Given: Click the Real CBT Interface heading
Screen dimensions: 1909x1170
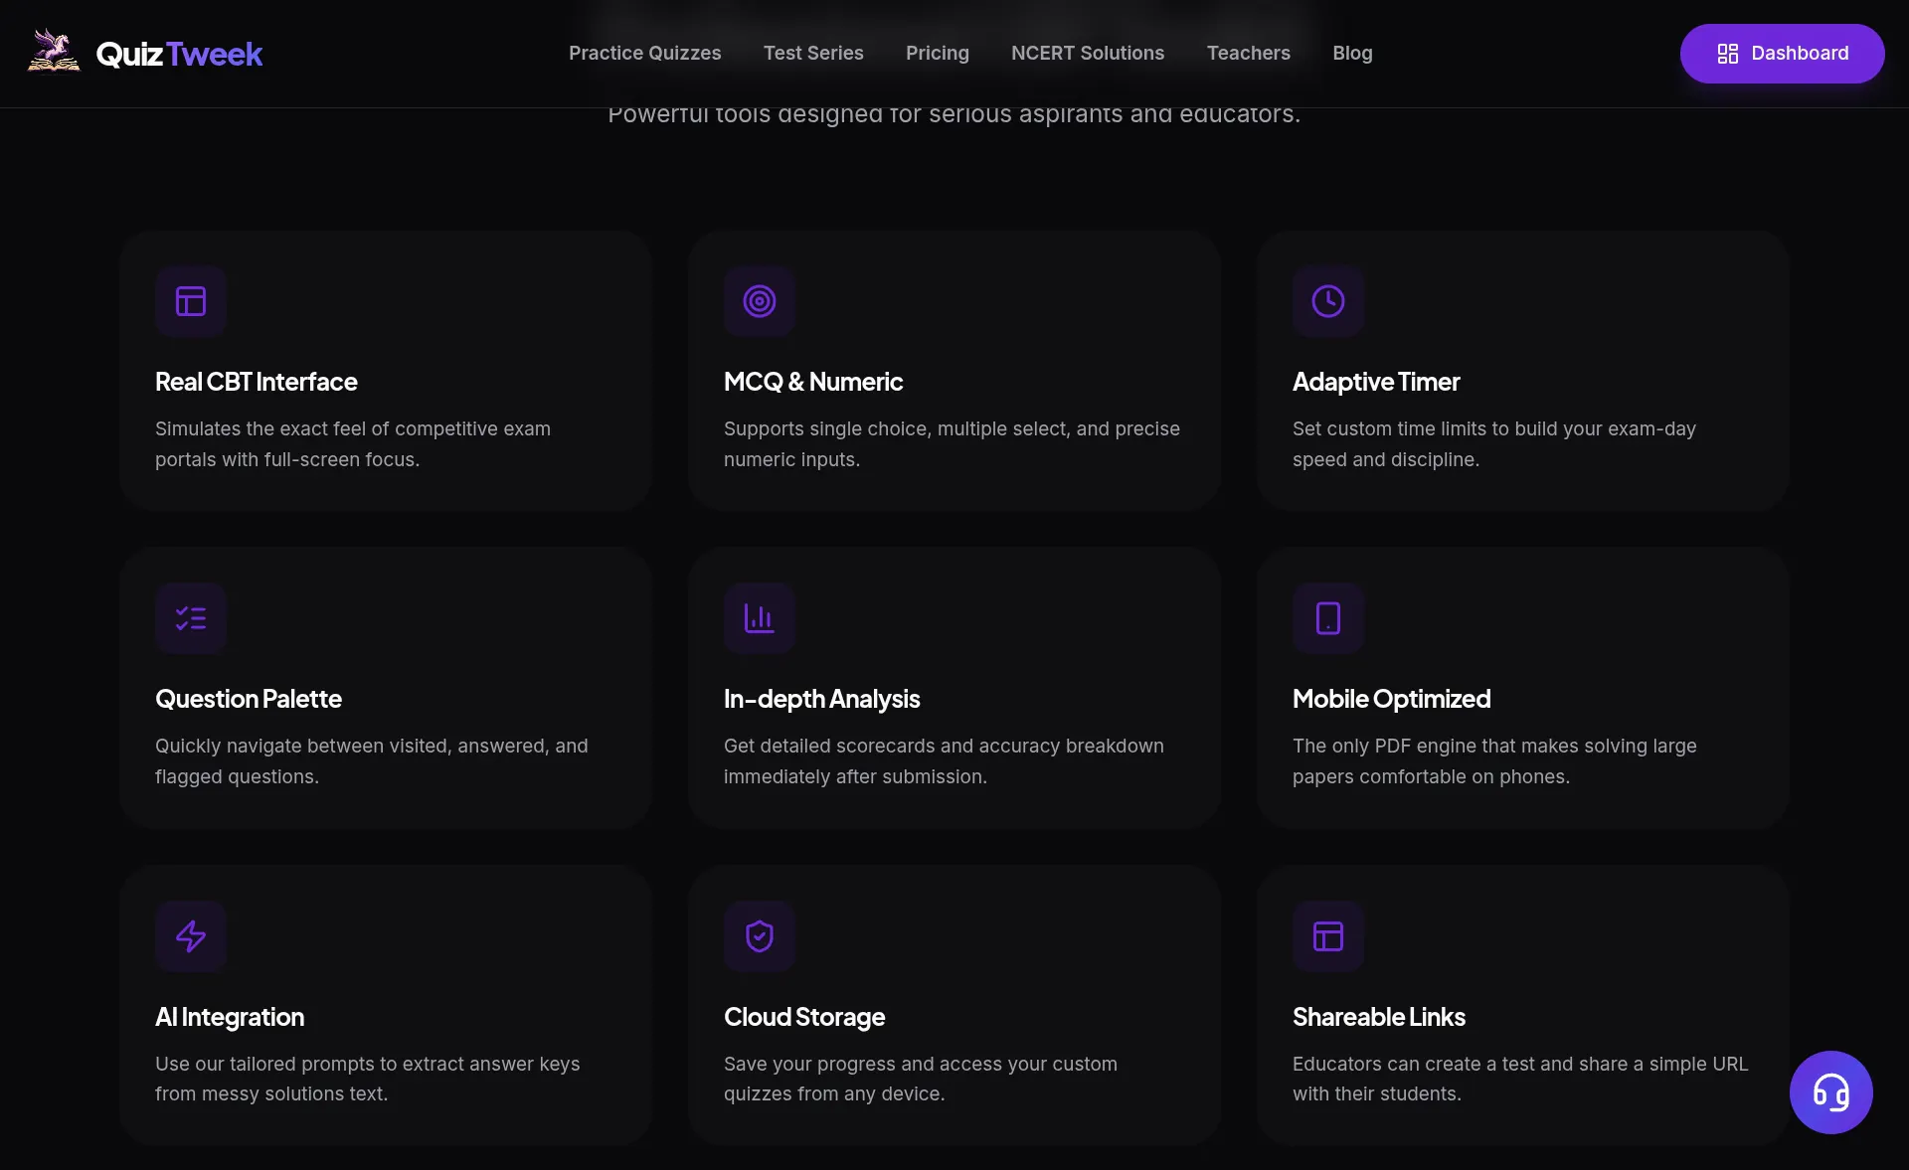Looking at the screenshot, I should (x=257, y=382).
